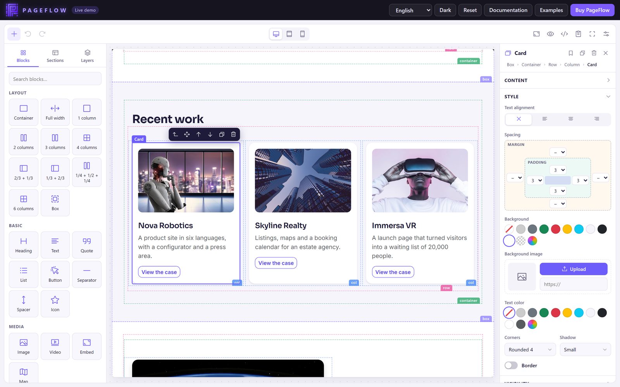
Task: Duplicate card from floating toolbar
Action: pos(222,134)
